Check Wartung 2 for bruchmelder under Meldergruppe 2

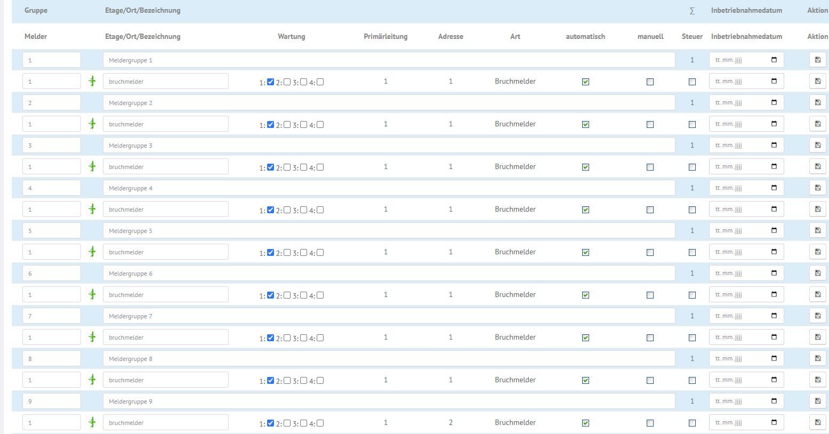(x=287, y=125)
